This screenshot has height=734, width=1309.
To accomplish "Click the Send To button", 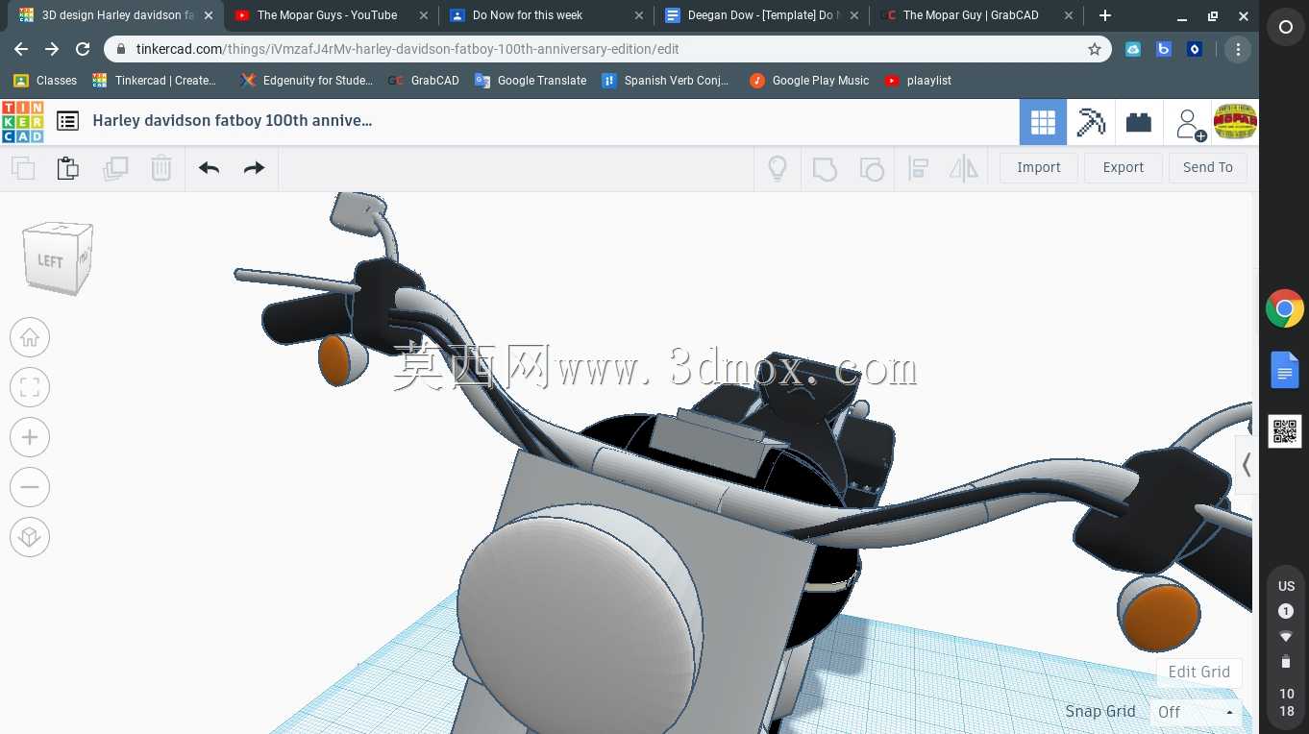I will (x=1208, y=167).
